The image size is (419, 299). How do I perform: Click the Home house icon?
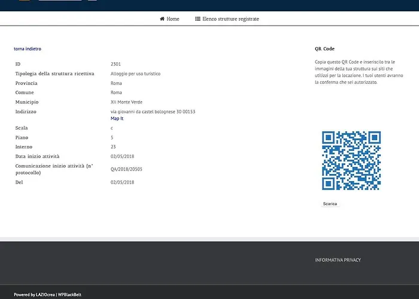(162, 19)
